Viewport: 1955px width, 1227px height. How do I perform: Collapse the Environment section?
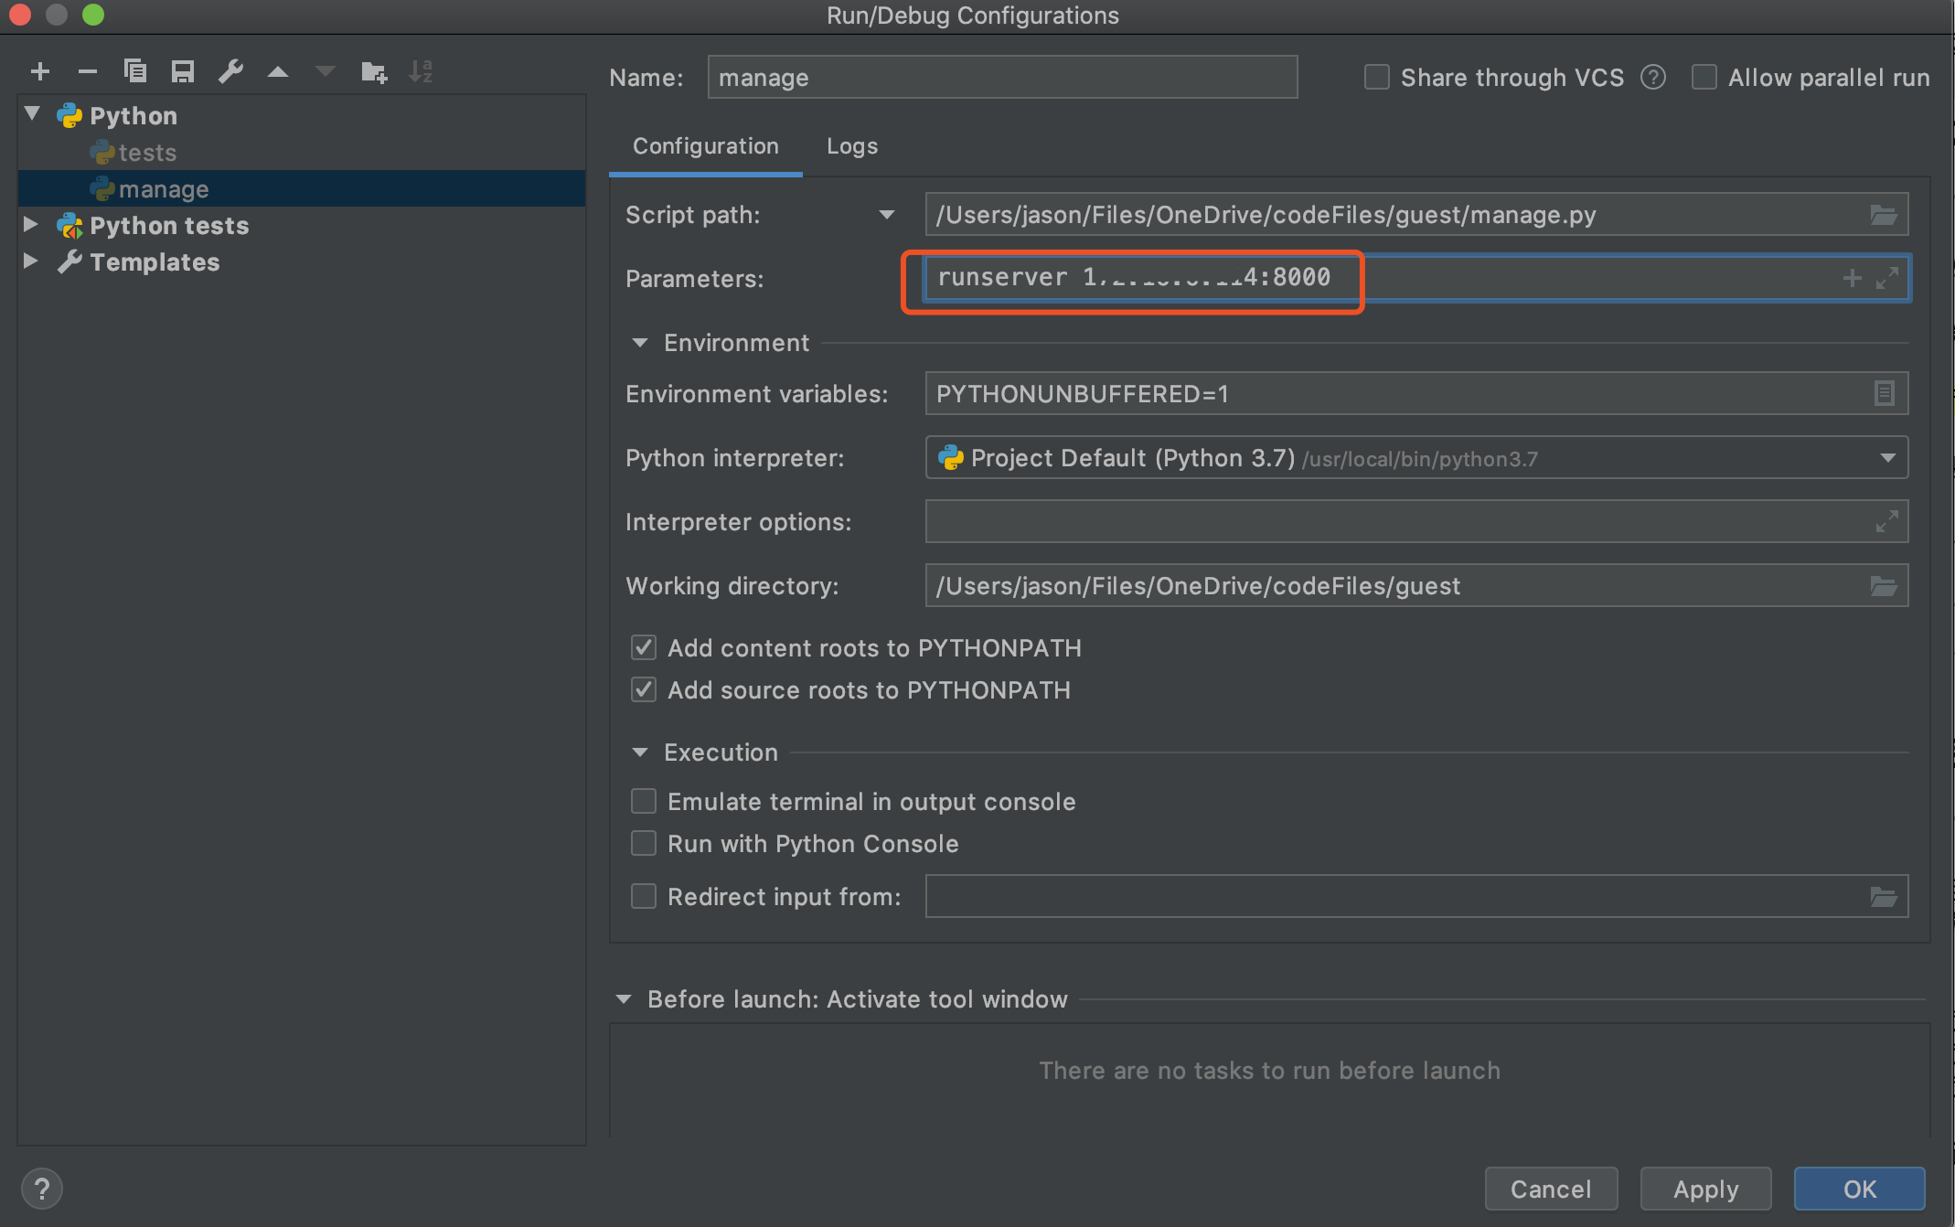(x=640, y=343)
